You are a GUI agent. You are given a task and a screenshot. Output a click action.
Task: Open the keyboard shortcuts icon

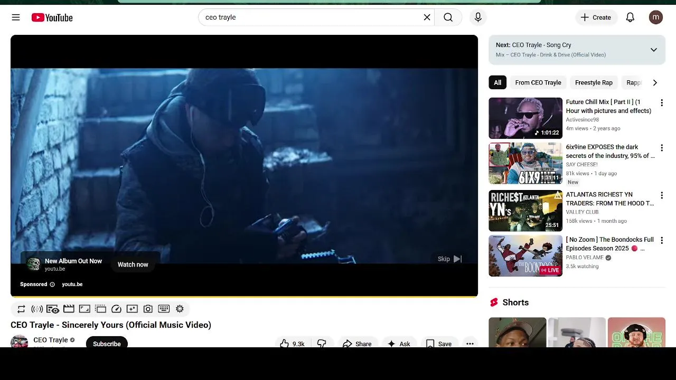click(164, 309)
